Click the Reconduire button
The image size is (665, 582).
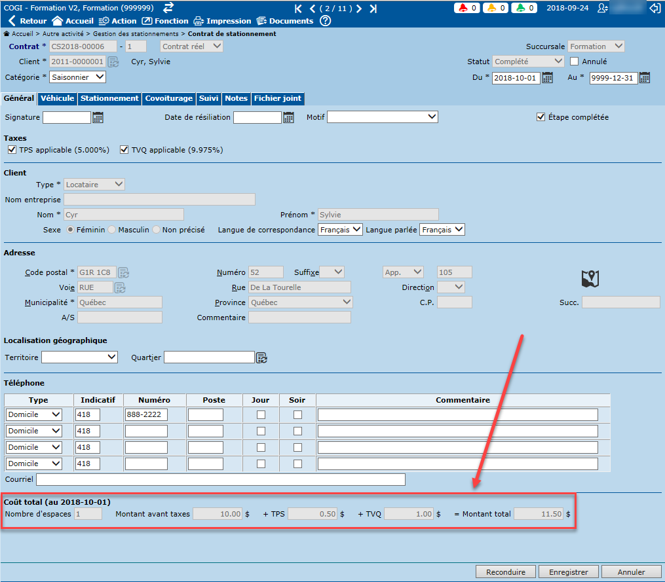(x=505, y=572)
